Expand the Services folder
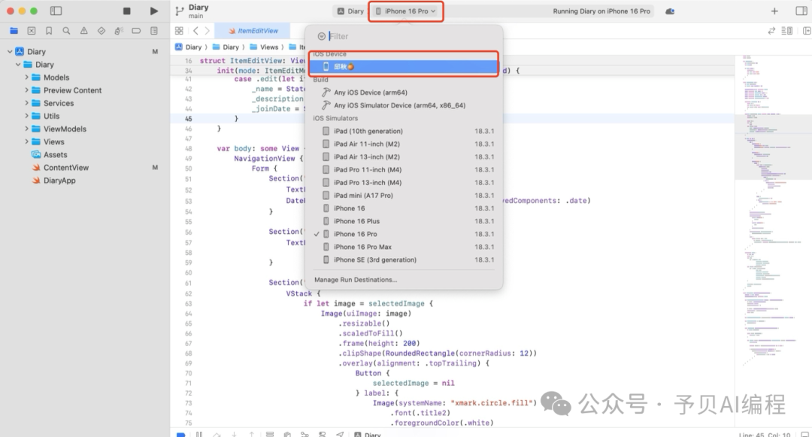This screenshot has width=812, height=437. [x=26, y=103]
